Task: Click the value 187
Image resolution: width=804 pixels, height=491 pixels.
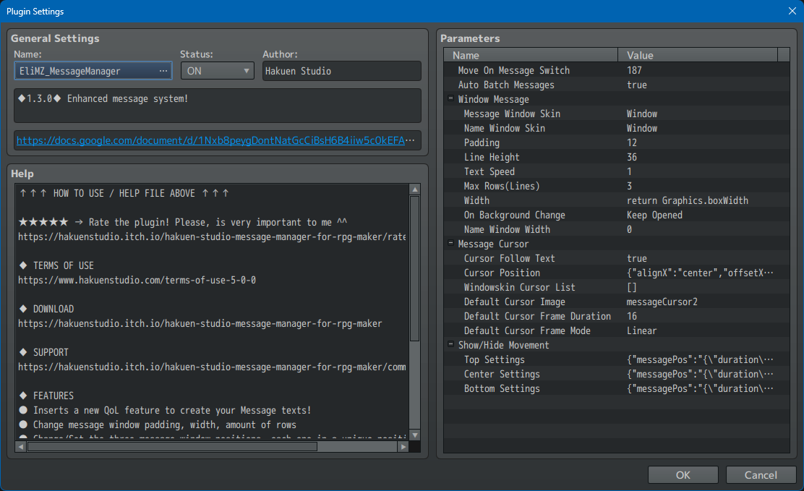Action: pyautogui.click(x=634, y=70)
